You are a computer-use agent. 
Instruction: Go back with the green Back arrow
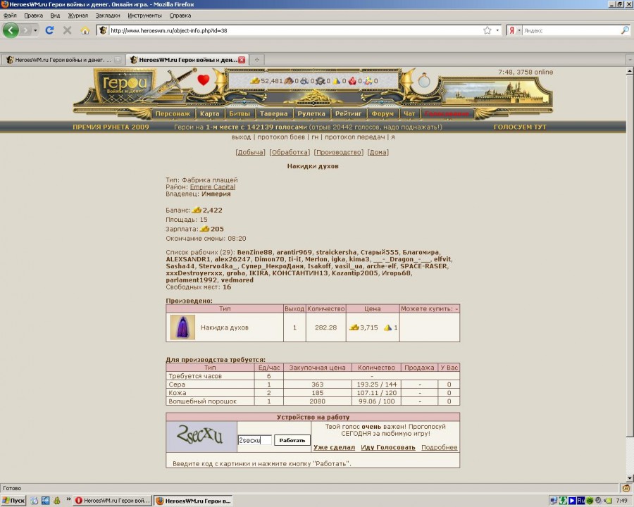(x=11, y=30)
